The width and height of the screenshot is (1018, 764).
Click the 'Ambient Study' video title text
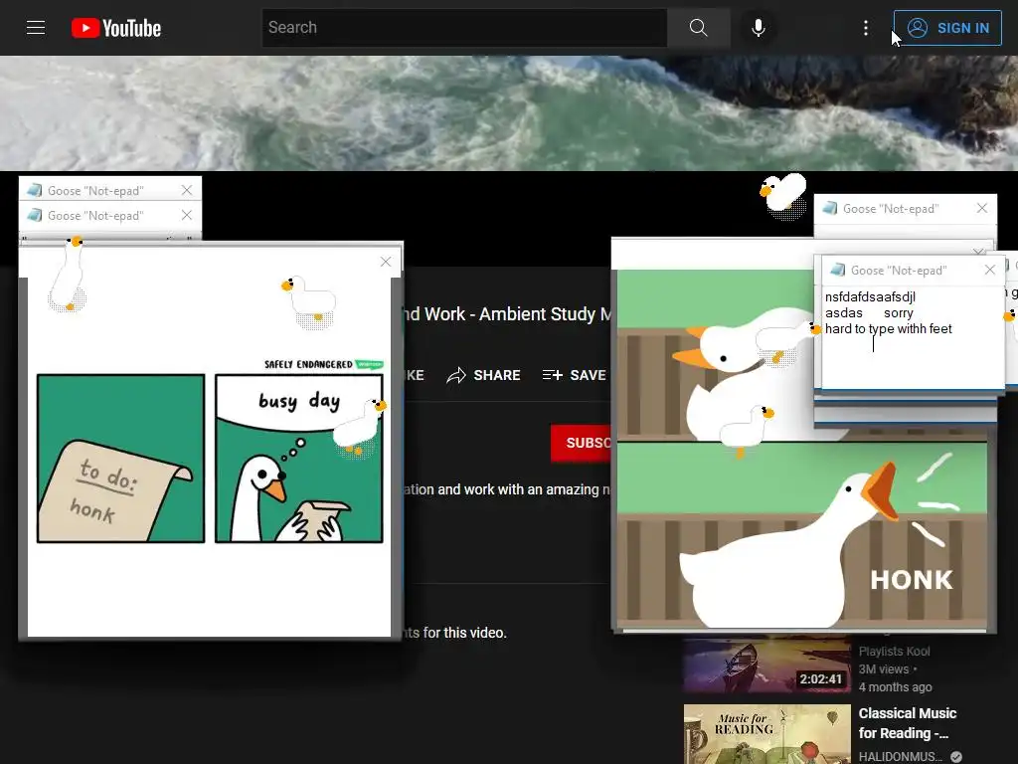(x=507, y=314)
